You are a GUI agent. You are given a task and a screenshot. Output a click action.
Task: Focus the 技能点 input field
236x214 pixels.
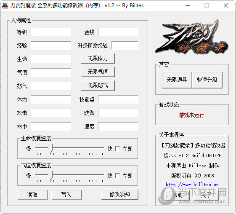click(x=118, y=99)
